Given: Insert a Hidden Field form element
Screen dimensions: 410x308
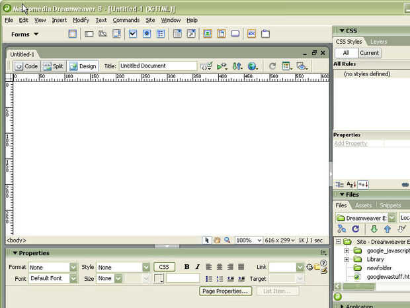Looking at the screenshot, I should click(x=102, y=34).
